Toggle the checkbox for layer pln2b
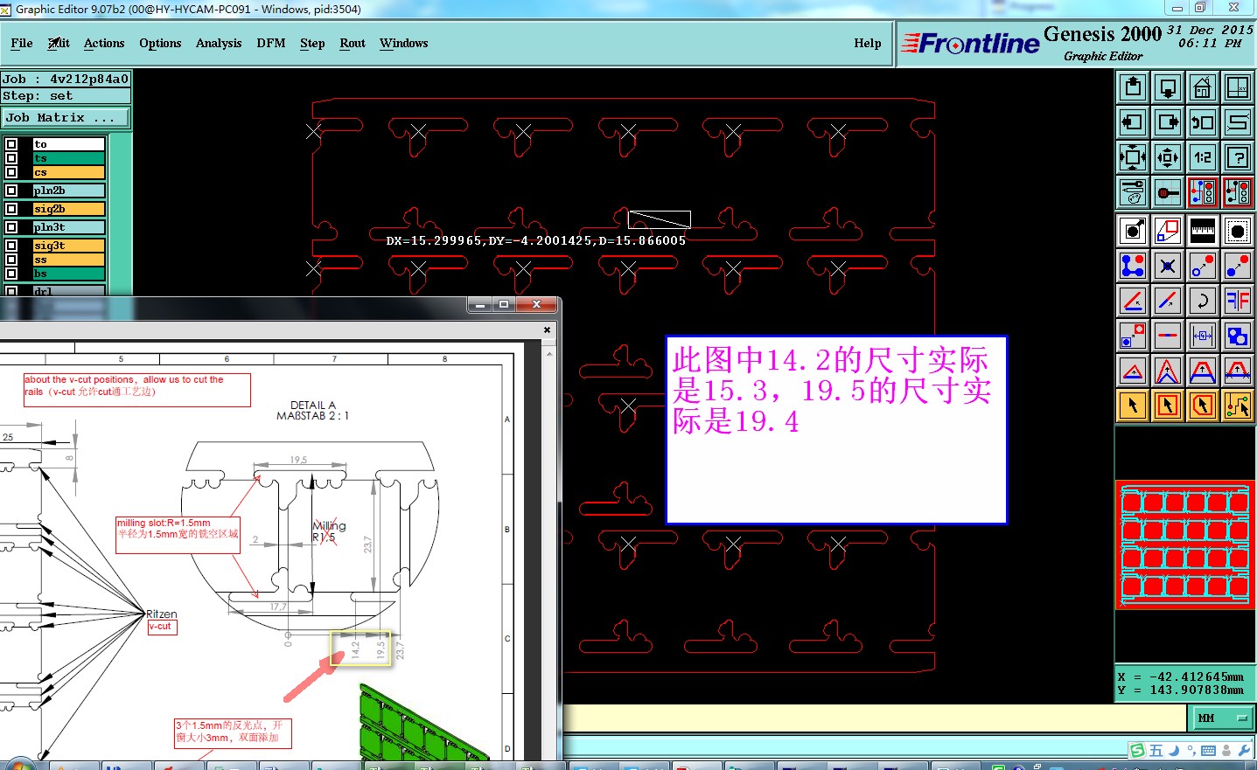 11,191
